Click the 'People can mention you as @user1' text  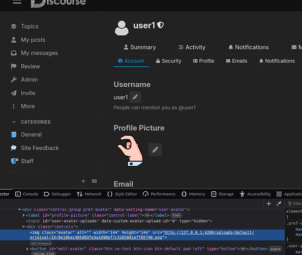(x=155, y=108)
